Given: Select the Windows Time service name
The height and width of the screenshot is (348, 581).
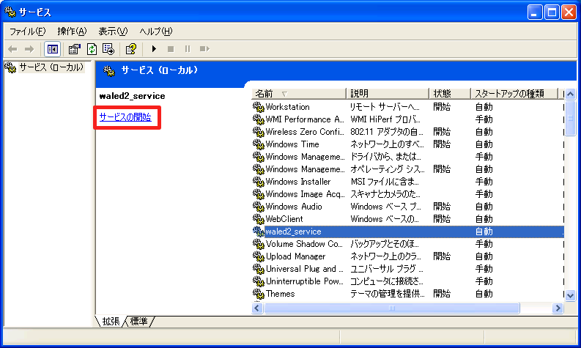Looking at the screenshot, I should coord(292,144).
